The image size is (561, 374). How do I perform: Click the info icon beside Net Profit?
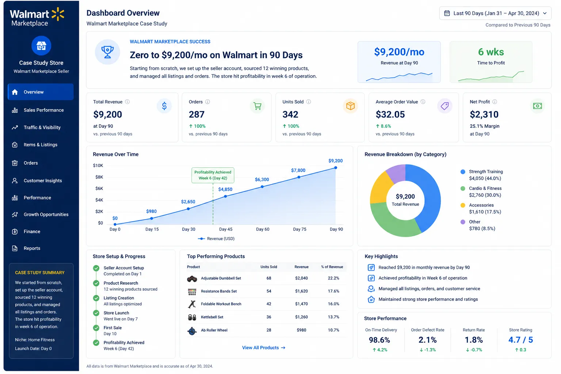pyautogui.click(x=495, y=102)
